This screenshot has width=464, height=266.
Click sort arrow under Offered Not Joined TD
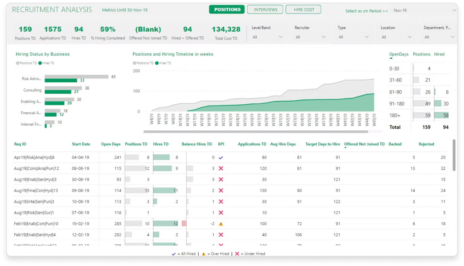345,148
